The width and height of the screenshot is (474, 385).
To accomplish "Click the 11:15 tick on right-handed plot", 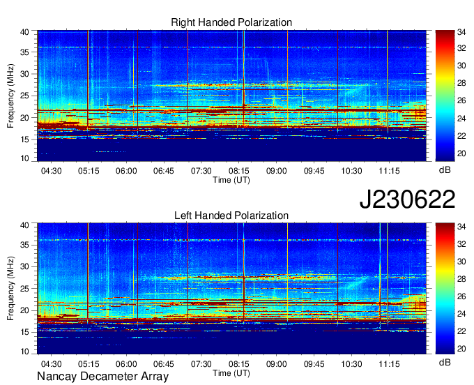I will click(389, 171).
